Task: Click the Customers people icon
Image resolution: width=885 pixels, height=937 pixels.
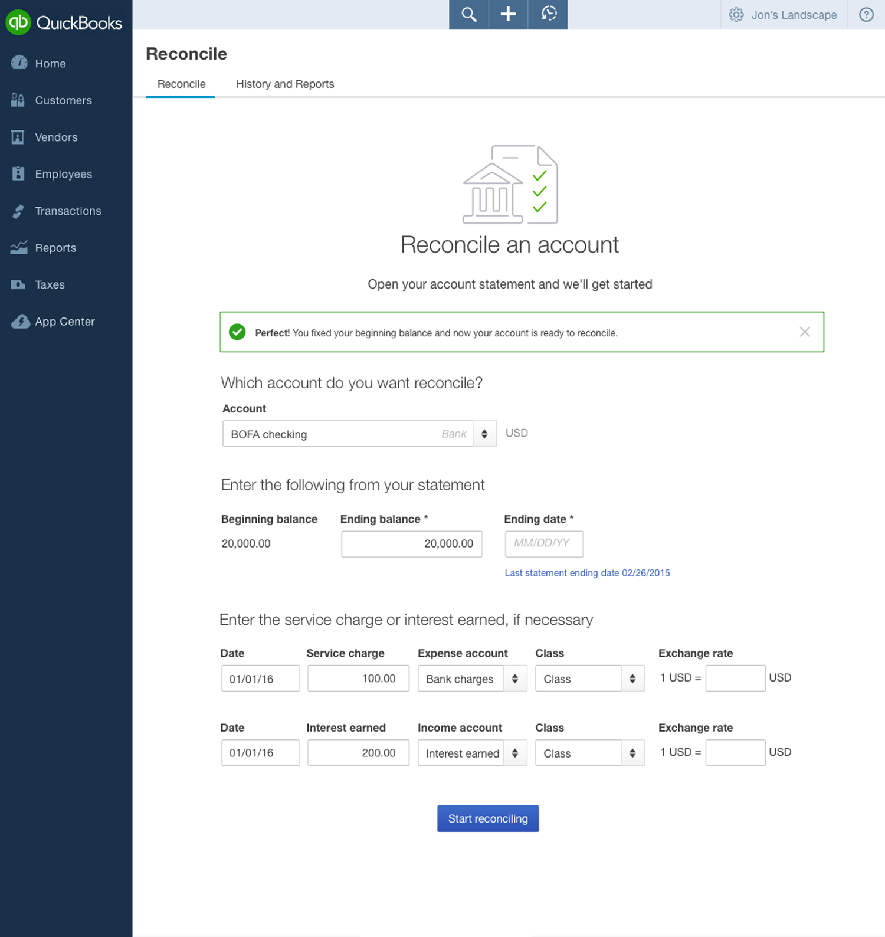Action: point(18,100)
